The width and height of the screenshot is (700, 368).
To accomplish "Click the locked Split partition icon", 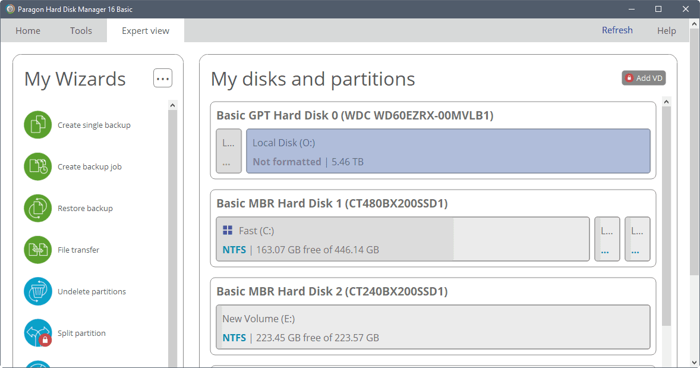I will point(38,333).
